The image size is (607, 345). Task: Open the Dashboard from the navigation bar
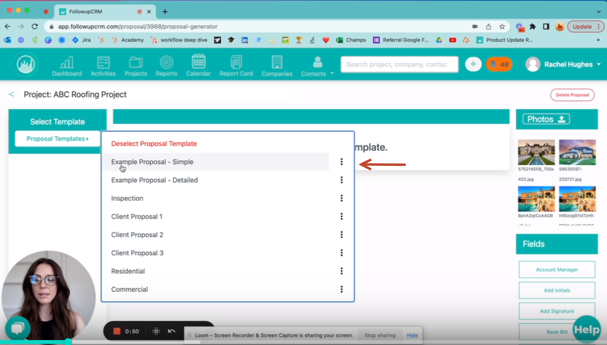(x=67, y=65)
